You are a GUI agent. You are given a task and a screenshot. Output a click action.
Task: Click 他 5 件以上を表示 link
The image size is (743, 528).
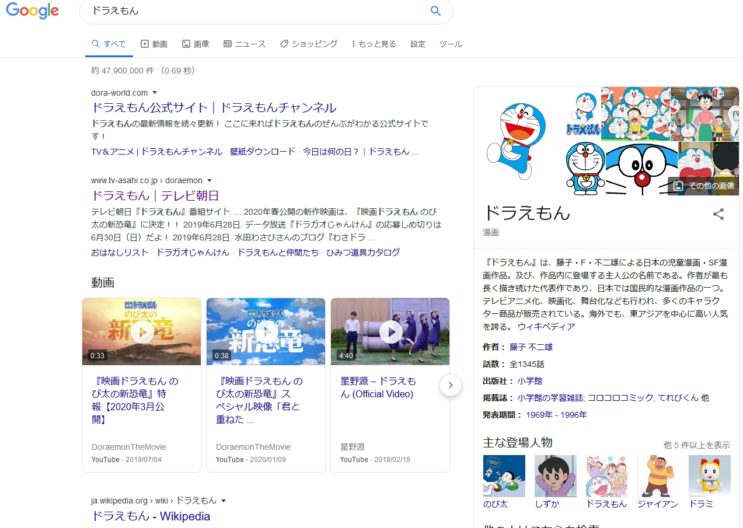(697, 445)
